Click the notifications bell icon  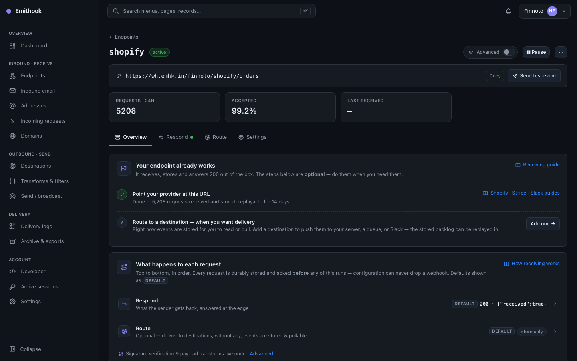point(508,11)
